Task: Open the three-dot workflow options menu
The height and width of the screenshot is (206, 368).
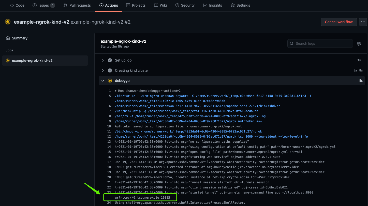Action: pos(363,22)
